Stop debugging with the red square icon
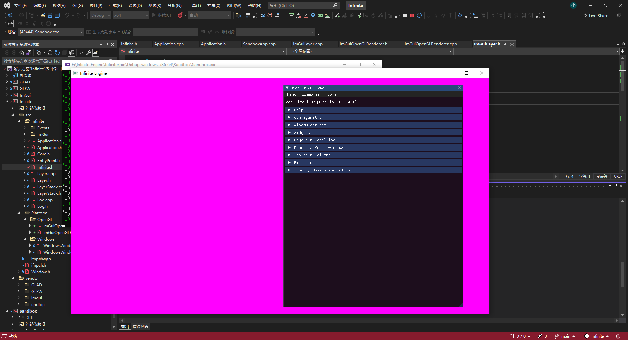This screenshot has width=628, height=340. pos(412,15)
